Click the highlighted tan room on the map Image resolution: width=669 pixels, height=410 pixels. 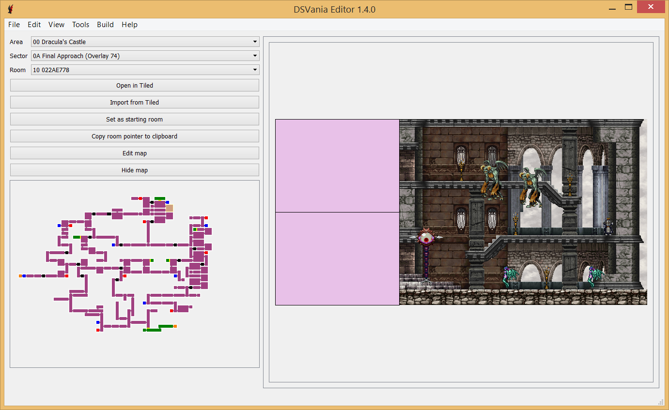click(x=169, y=208)
